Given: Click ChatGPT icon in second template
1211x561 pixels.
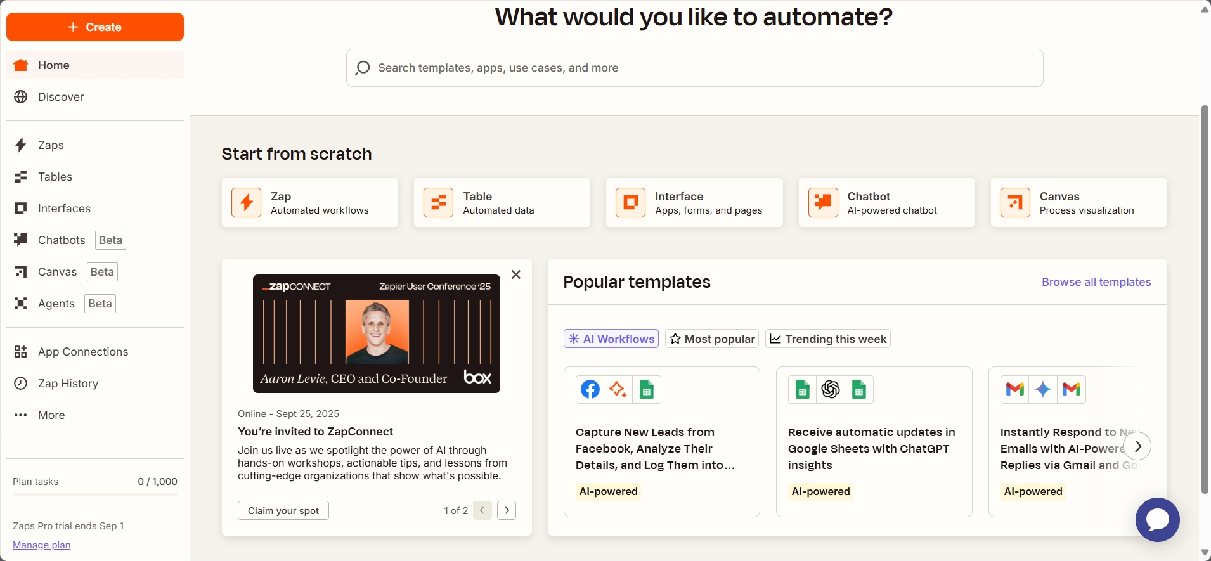Looking at the screenshot, I should click(831, 389).
